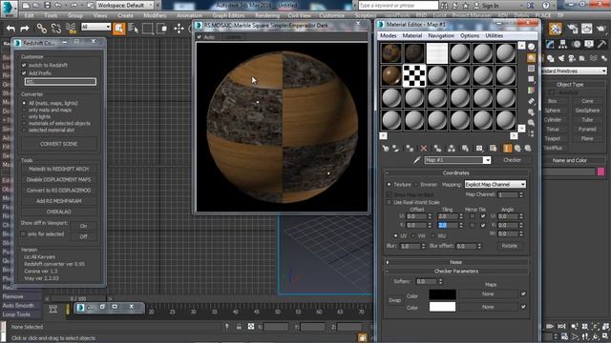Open the Material menu in Material Editor
Image resolution: width=611 pixels, height=343 pixels.
click(x=412, y=35)
